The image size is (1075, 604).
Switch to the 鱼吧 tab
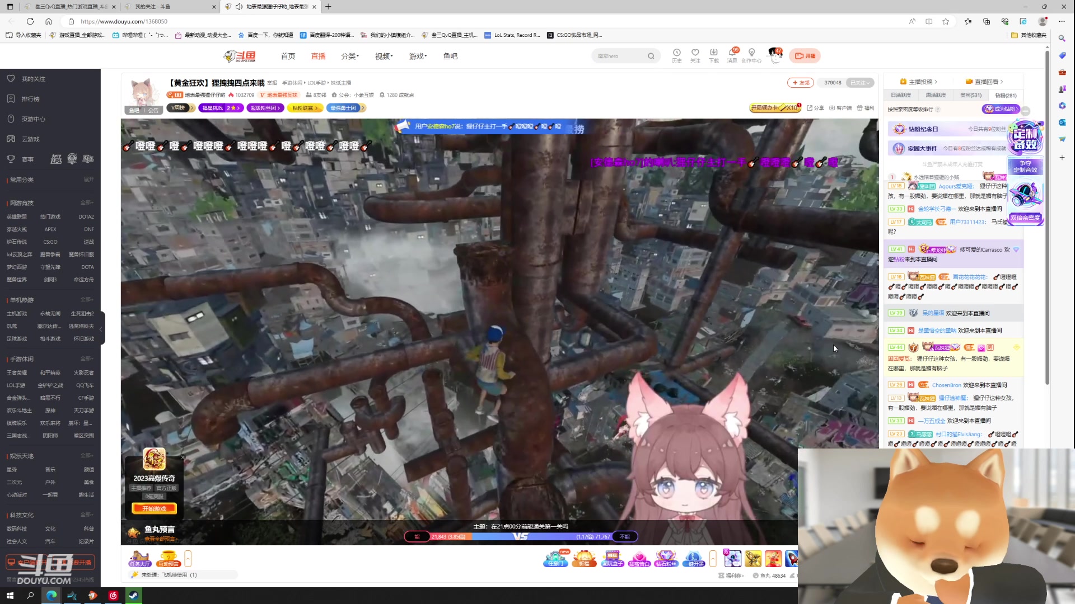[450, 56]
